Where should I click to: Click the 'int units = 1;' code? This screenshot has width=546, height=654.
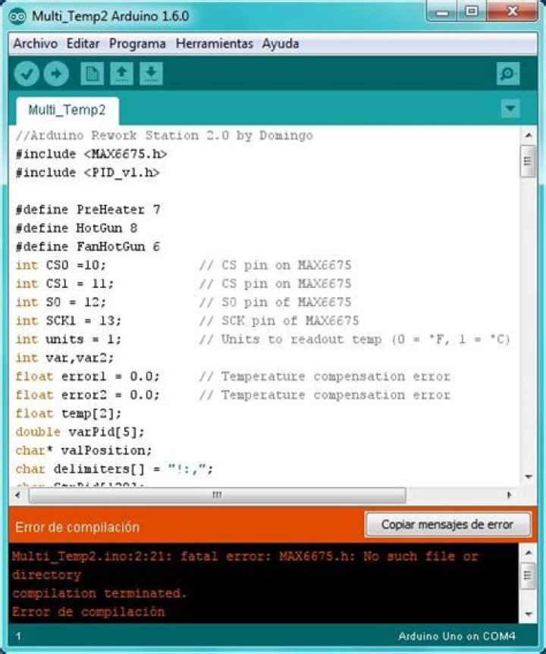click(x=68, y=339)
